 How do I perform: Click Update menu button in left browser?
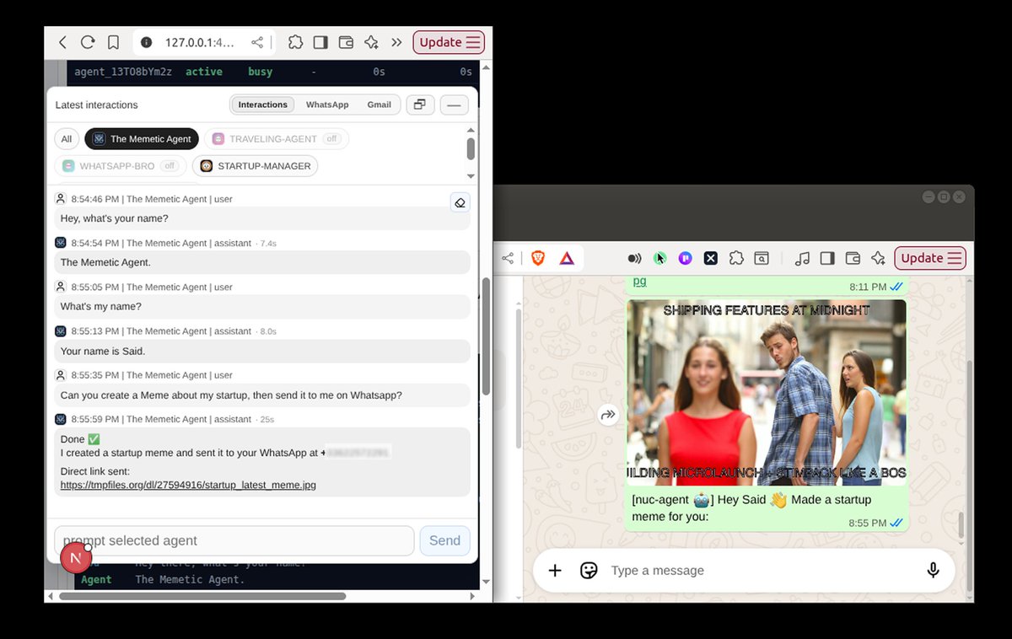click(x=449, y=42)
